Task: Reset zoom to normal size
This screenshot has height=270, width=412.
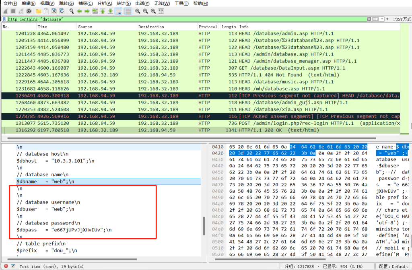Action: pyautogui.click(x=153, y=11)
